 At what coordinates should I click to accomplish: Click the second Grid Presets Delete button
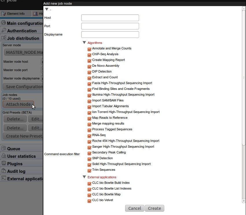(15, 128)
